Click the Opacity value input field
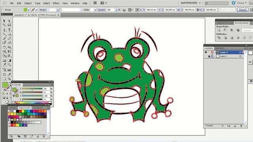Image resolution: width=253 pixels, height=142 pixels. pos(110,10)
